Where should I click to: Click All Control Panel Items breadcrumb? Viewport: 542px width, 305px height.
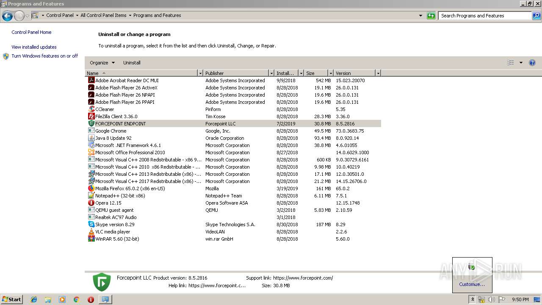pyautogui.click(x=103, y=15)
